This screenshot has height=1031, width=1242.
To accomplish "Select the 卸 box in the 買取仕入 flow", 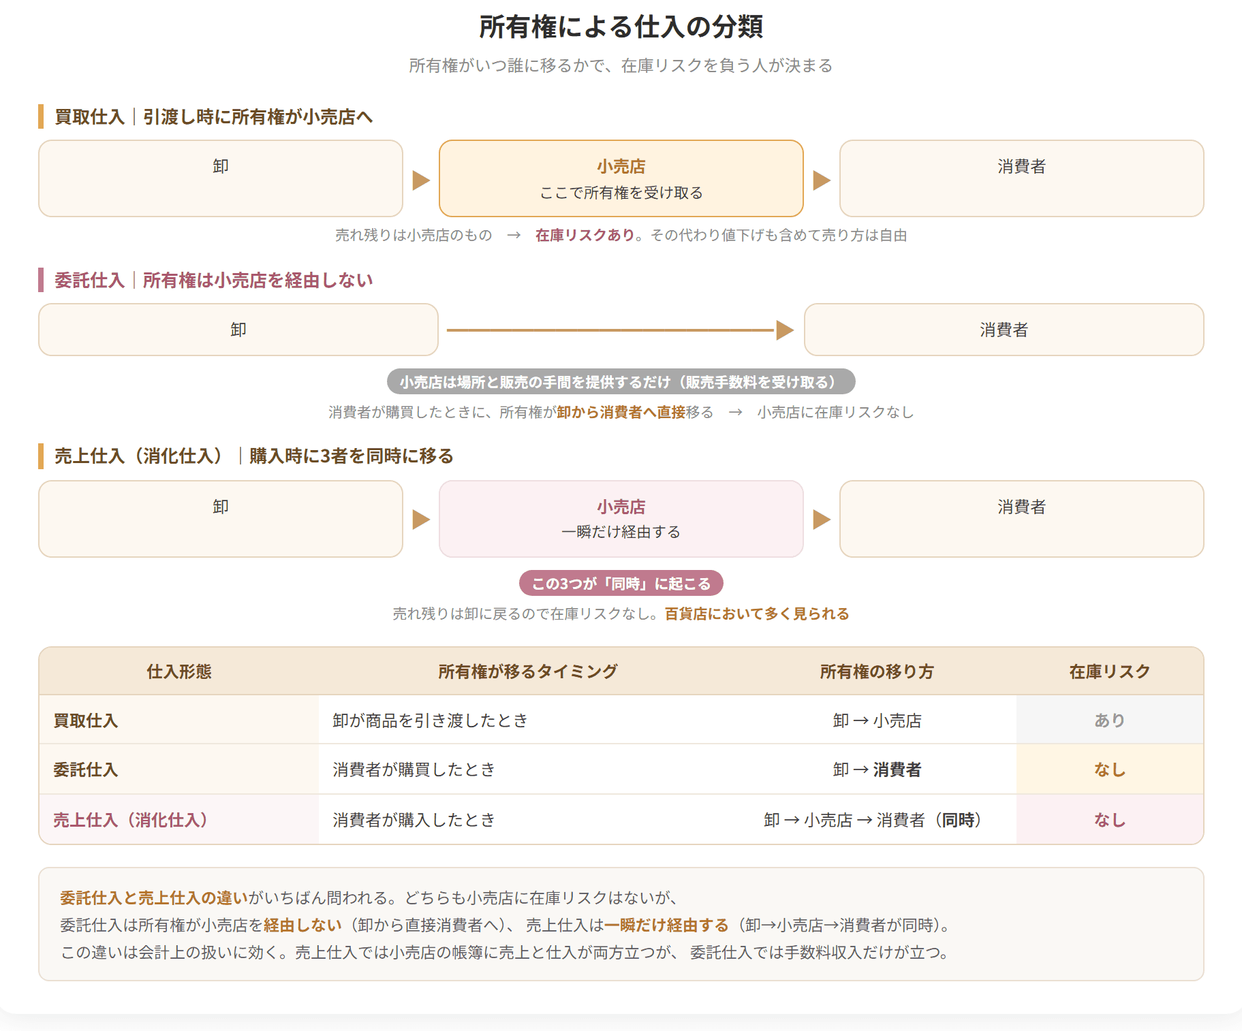I will [x=221, y=178].
